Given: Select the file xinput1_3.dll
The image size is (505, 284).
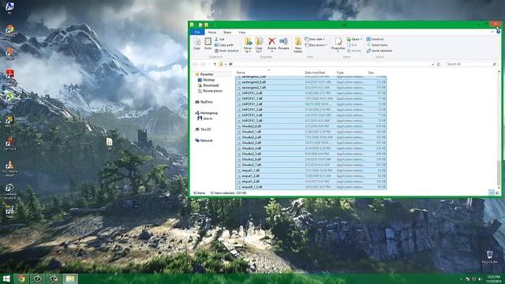Looking at the screenshot, I should click(311, 181).
